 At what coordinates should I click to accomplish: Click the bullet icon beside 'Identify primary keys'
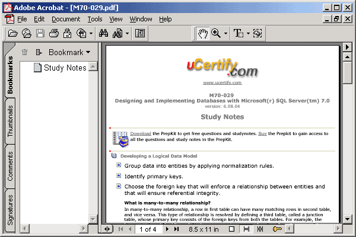point(119,175)
